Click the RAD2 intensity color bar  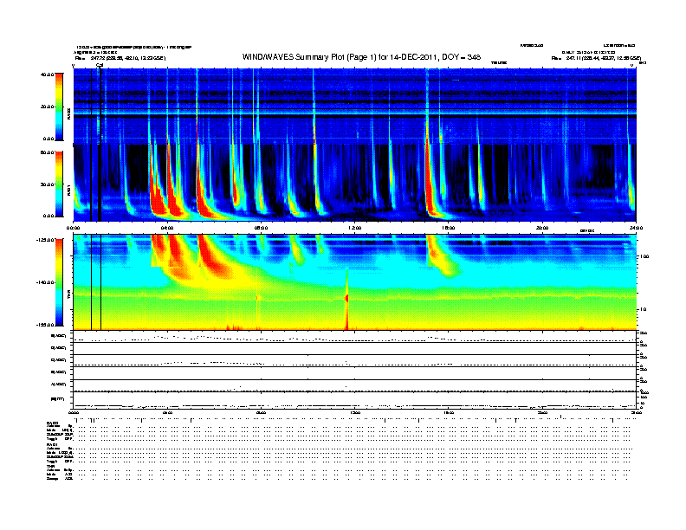(59, 107)
